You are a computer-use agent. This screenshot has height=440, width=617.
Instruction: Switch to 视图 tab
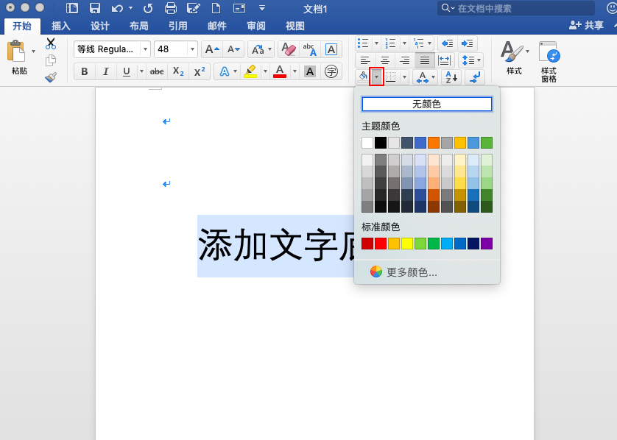coord(295,26)
